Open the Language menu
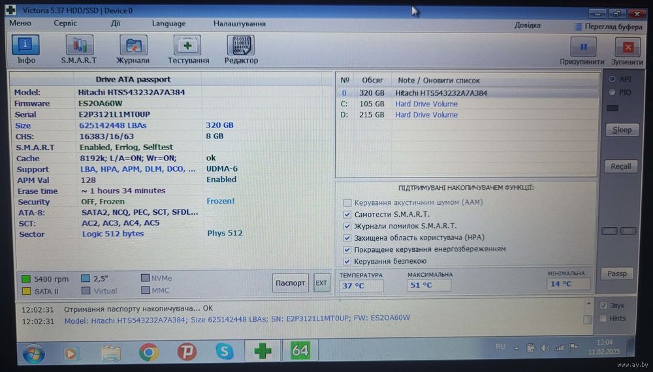The height and width of the screenshot is (372, 653). coord(168,23)
